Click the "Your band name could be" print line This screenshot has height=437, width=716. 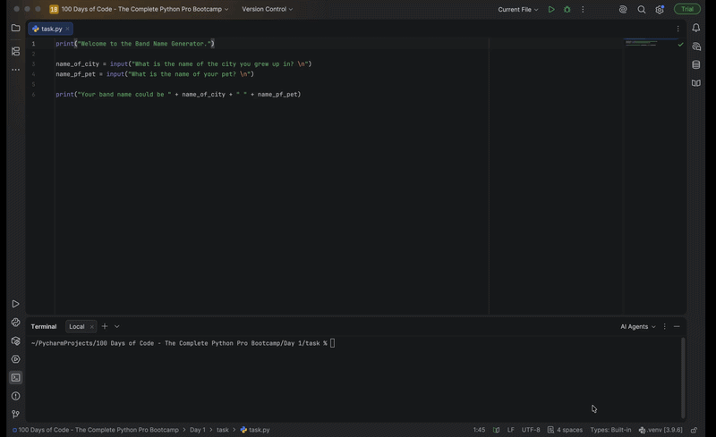point(178,95)
